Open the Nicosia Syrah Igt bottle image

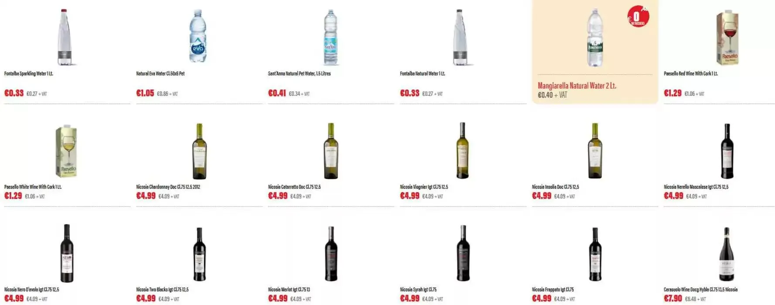[463, 253]
